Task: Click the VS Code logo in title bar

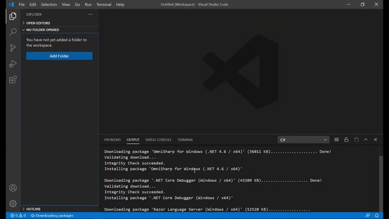Action: click(12, 4)
